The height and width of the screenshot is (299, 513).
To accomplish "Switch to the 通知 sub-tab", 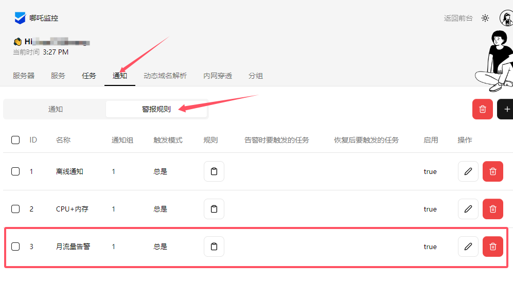I will pos(56,109).
